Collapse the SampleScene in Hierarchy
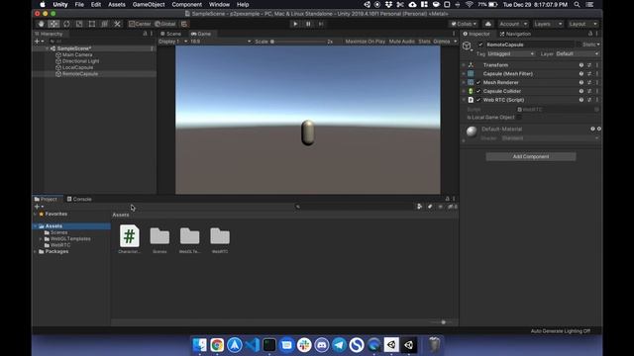Image resolution: width=634 pixels, height=356 pixels. (x=47, y=48)
